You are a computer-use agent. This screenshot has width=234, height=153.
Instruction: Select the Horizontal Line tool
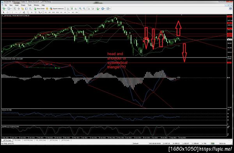16,12
